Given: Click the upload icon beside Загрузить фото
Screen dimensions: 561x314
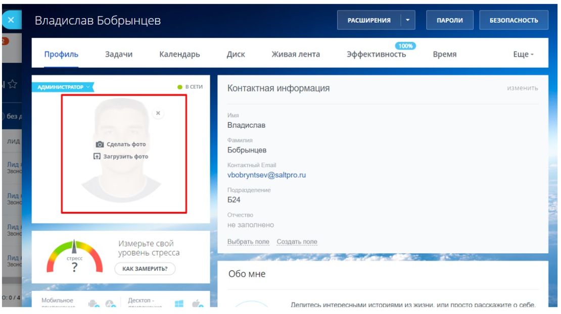Looking at the screenshot, I should [x=97, y=156].
